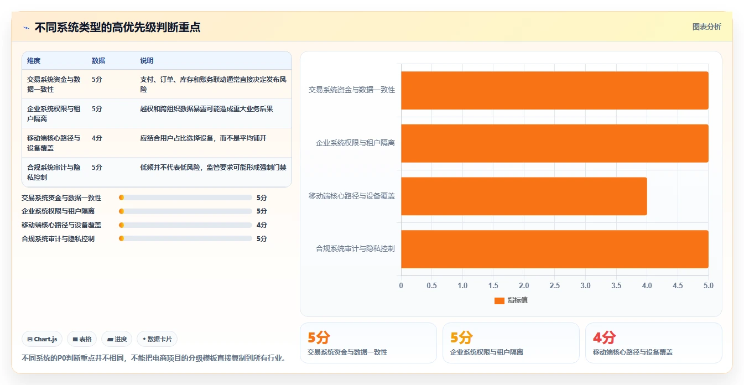744x385 pixels.
Task: Select the 表格 tag chip
Action: pyautogui.click(x=82, y=339)
